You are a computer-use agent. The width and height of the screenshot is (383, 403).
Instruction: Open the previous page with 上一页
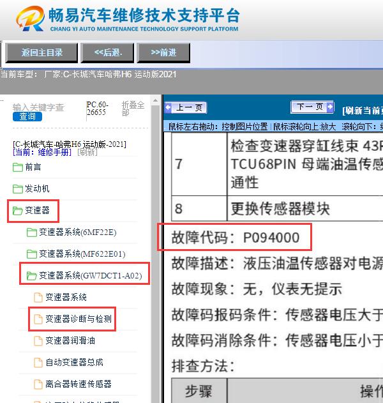point(186,108)
